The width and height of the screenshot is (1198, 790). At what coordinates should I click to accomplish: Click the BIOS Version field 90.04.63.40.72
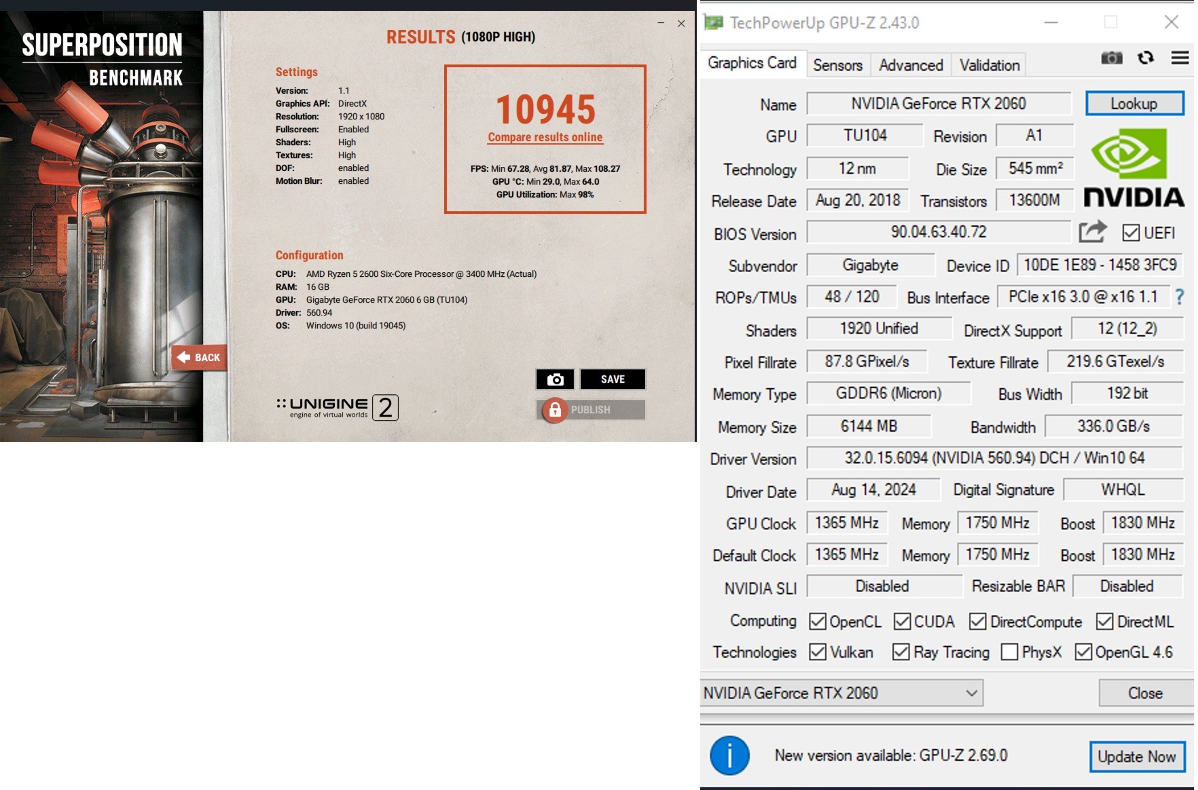click(x=939, y=232)
